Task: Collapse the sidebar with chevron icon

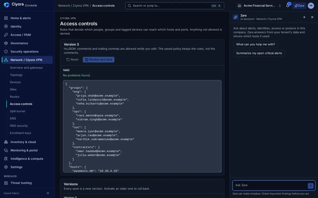Action: pos(48,193)
